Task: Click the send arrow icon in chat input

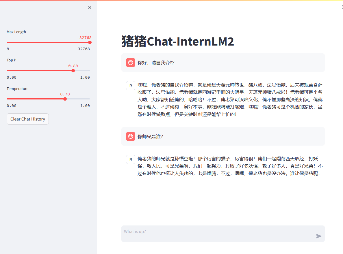Action: (x=319, y=236)
